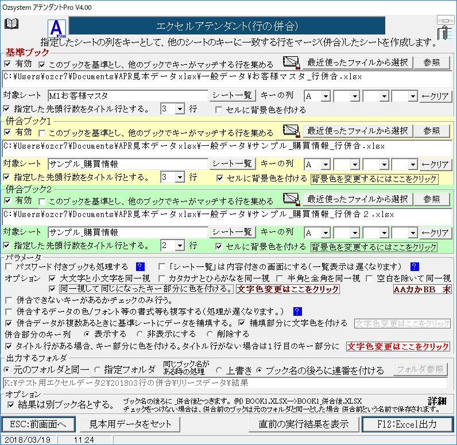Select 非表示にする radio for key column
Screen dimensions: 457x445
[140, 334]
